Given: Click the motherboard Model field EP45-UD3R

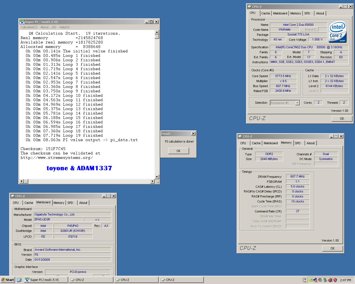Looking at the screenshot, I should coord(59,219).
